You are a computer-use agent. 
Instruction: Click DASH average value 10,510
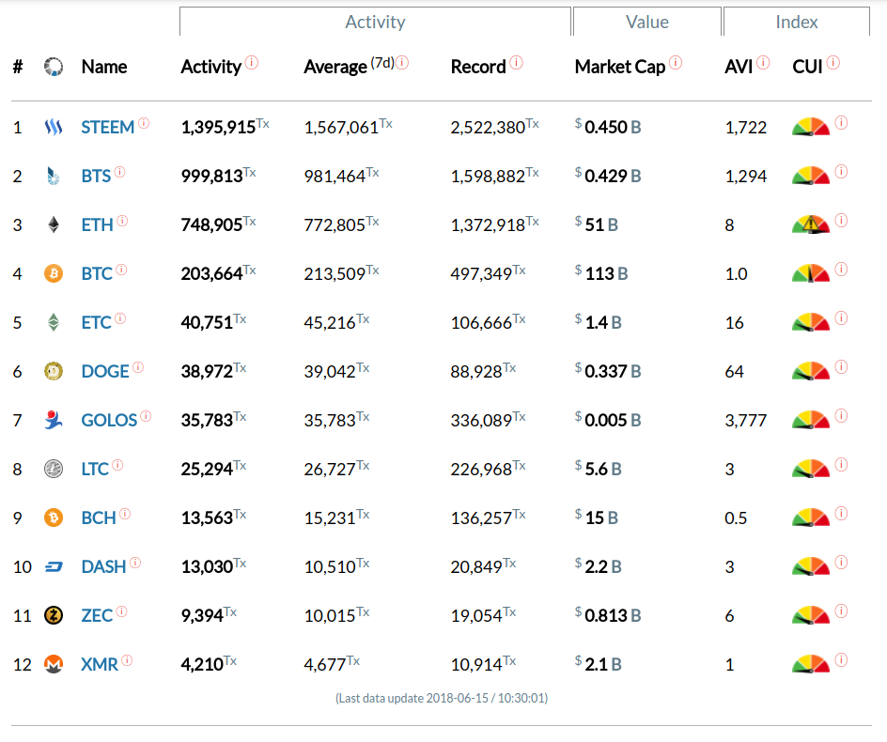point(336,566)
